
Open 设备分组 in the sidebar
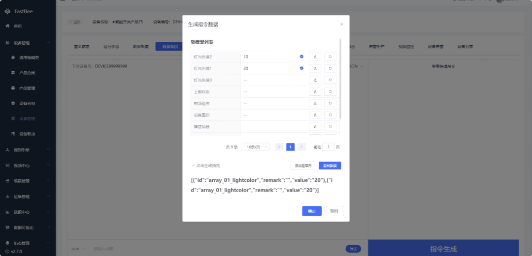pos(28,103)
